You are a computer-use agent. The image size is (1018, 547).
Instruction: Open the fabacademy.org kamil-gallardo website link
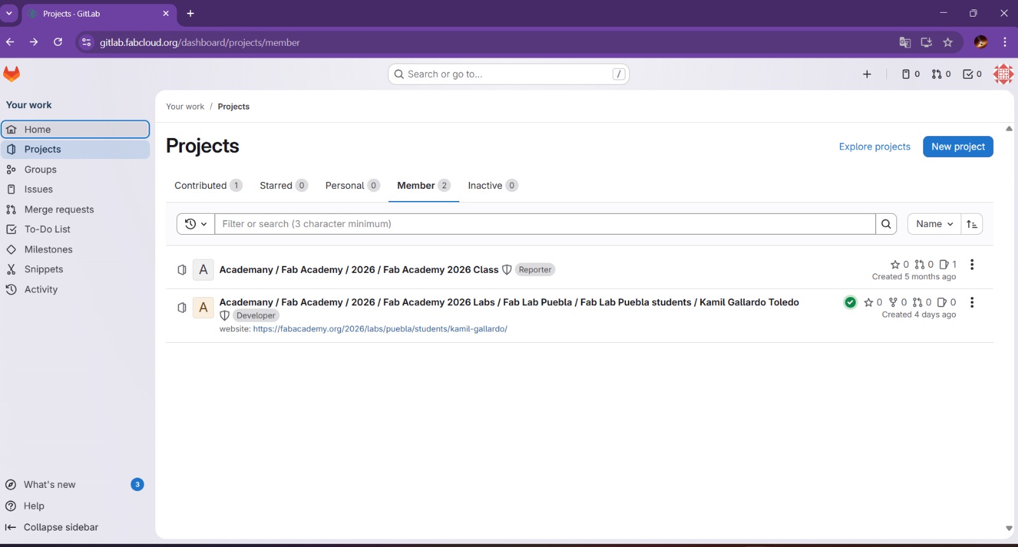(x=380, y=329)
